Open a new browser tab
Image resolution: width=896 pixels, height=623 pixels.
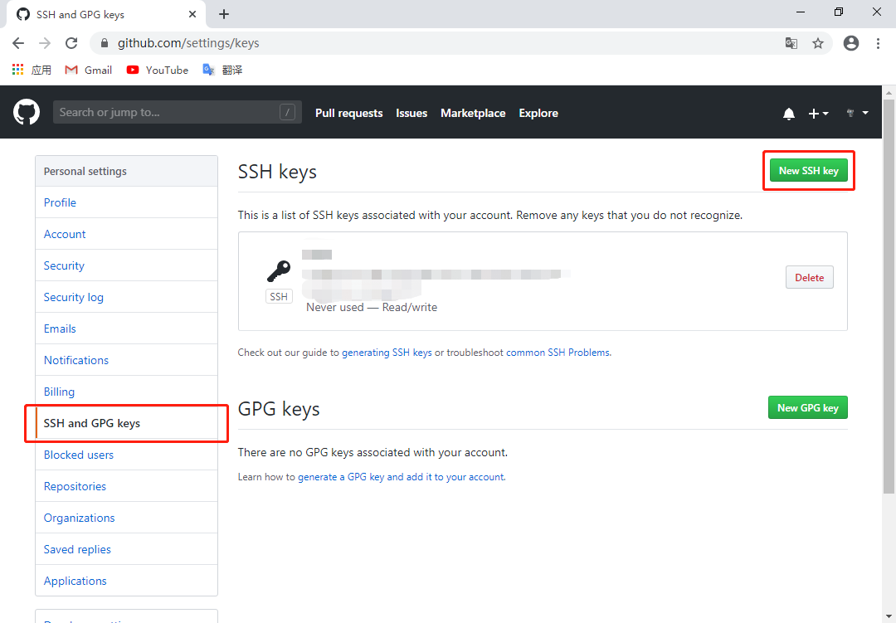point(224,14)
